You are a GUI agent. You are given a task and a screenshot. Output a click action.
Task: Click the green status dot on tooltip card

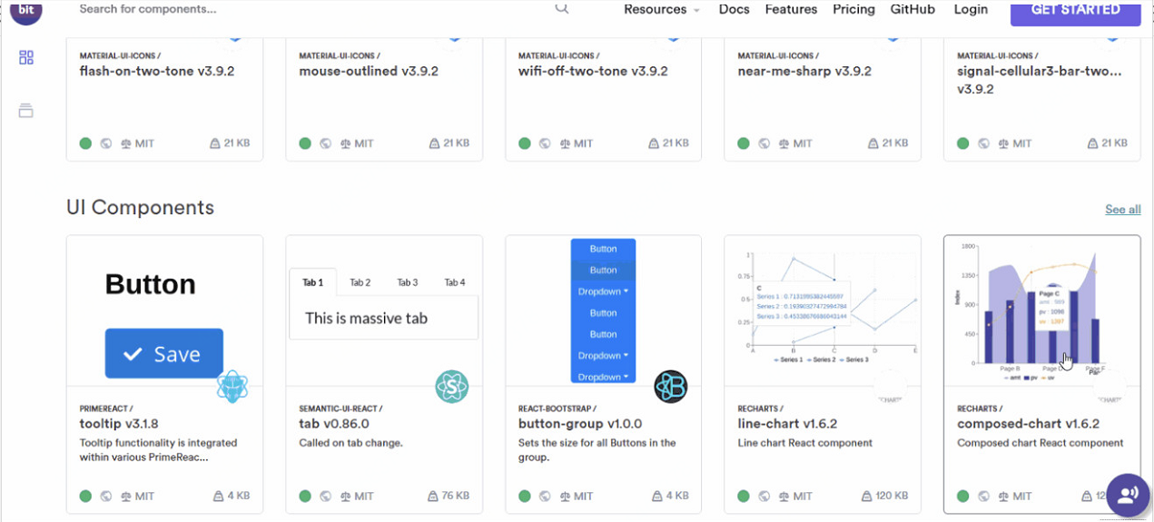pos(85,497)
